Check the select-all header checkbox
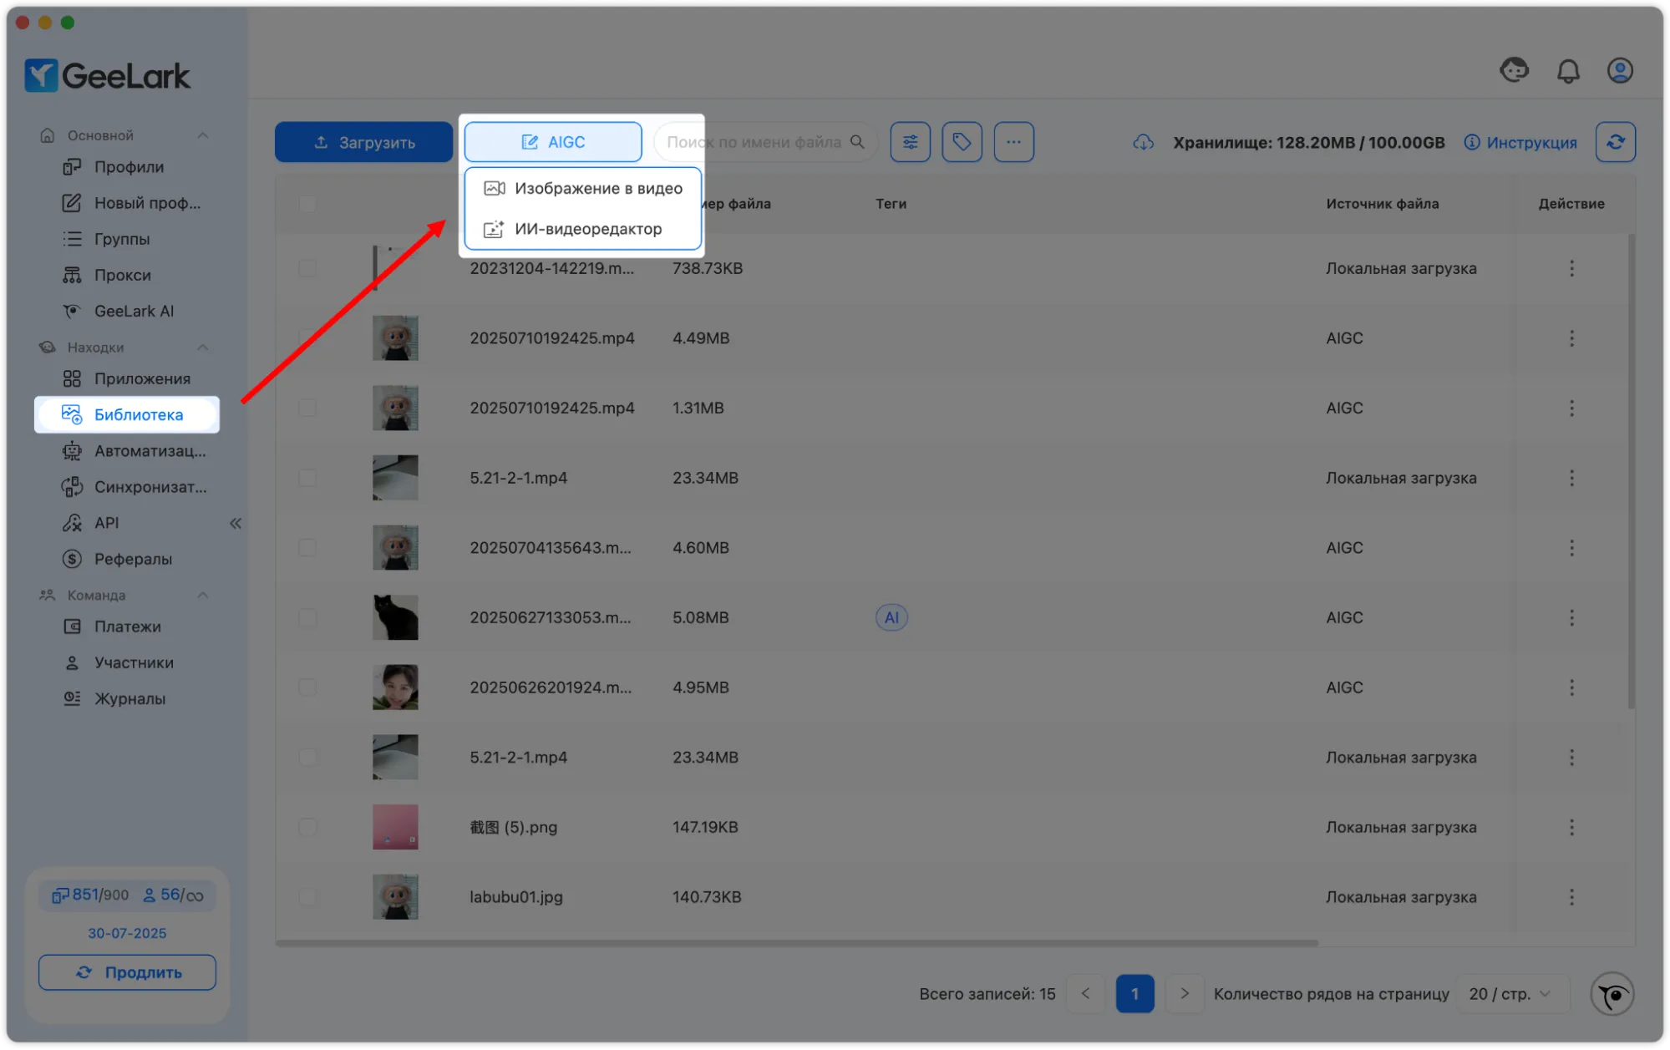 (307, 204)
